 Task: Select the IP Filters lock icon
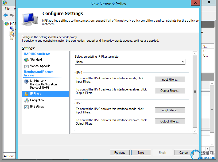coord(26,94)
